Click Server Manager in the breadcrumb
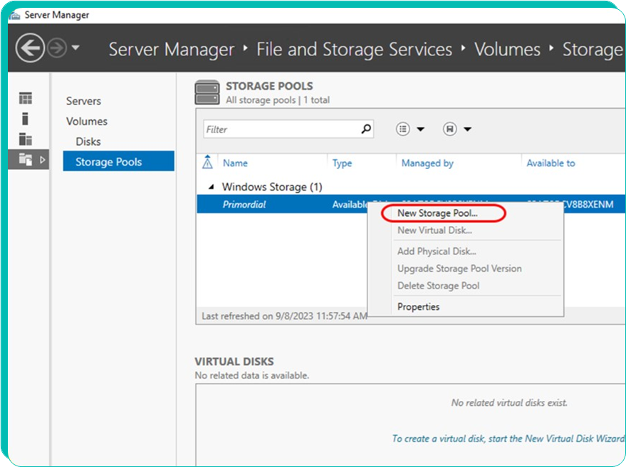This screenshot has width=626, height=467. 171,50
